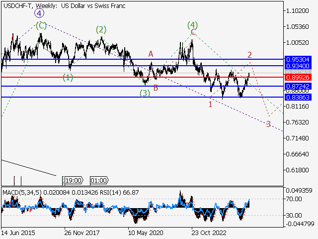Select the red C wave label near peak

tap(193, 32)
